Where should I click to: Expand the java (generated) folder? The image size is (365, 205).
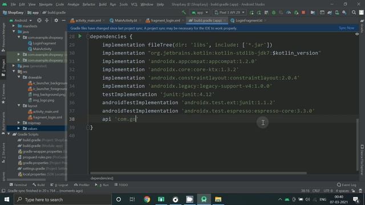click(x=14, y=66)
